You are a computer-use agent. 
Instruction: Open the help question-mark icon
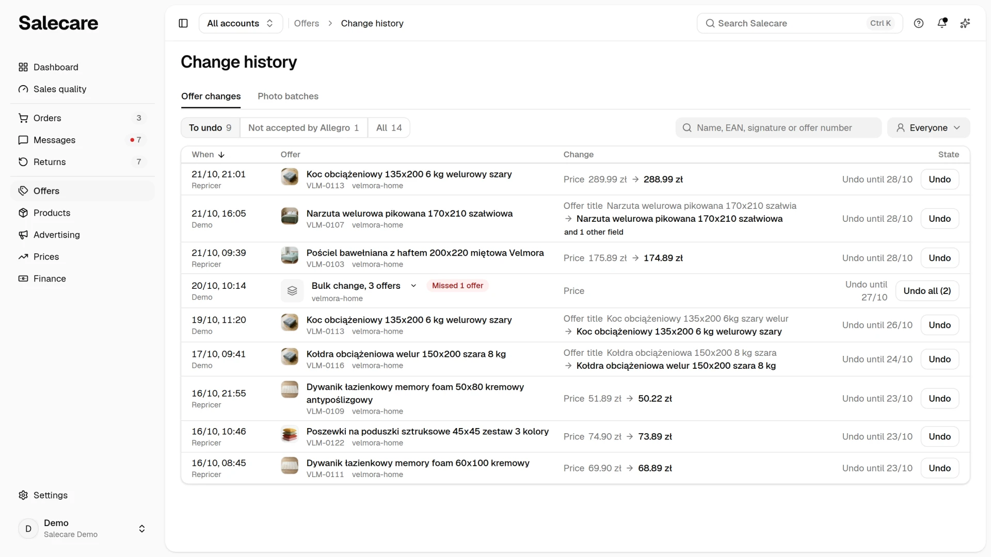pyautogui.click(x=919, y=23)
